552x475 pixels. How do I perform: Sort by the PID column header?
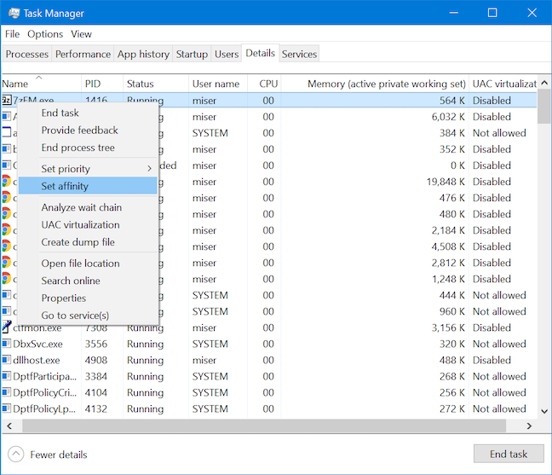[102, 84]
